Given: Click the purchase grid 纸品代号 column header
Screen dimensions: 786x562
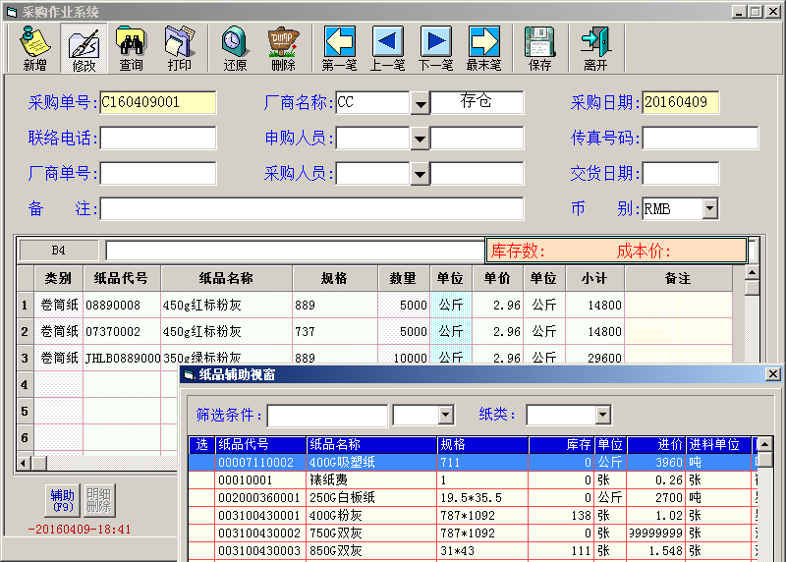Looking at the screenshot, I should pos(121,278).
